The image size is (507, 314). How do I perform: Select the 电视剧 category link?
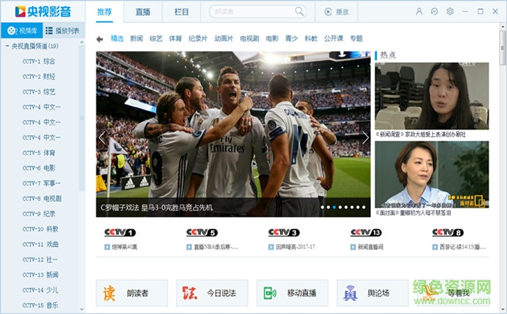click(249, 39)
